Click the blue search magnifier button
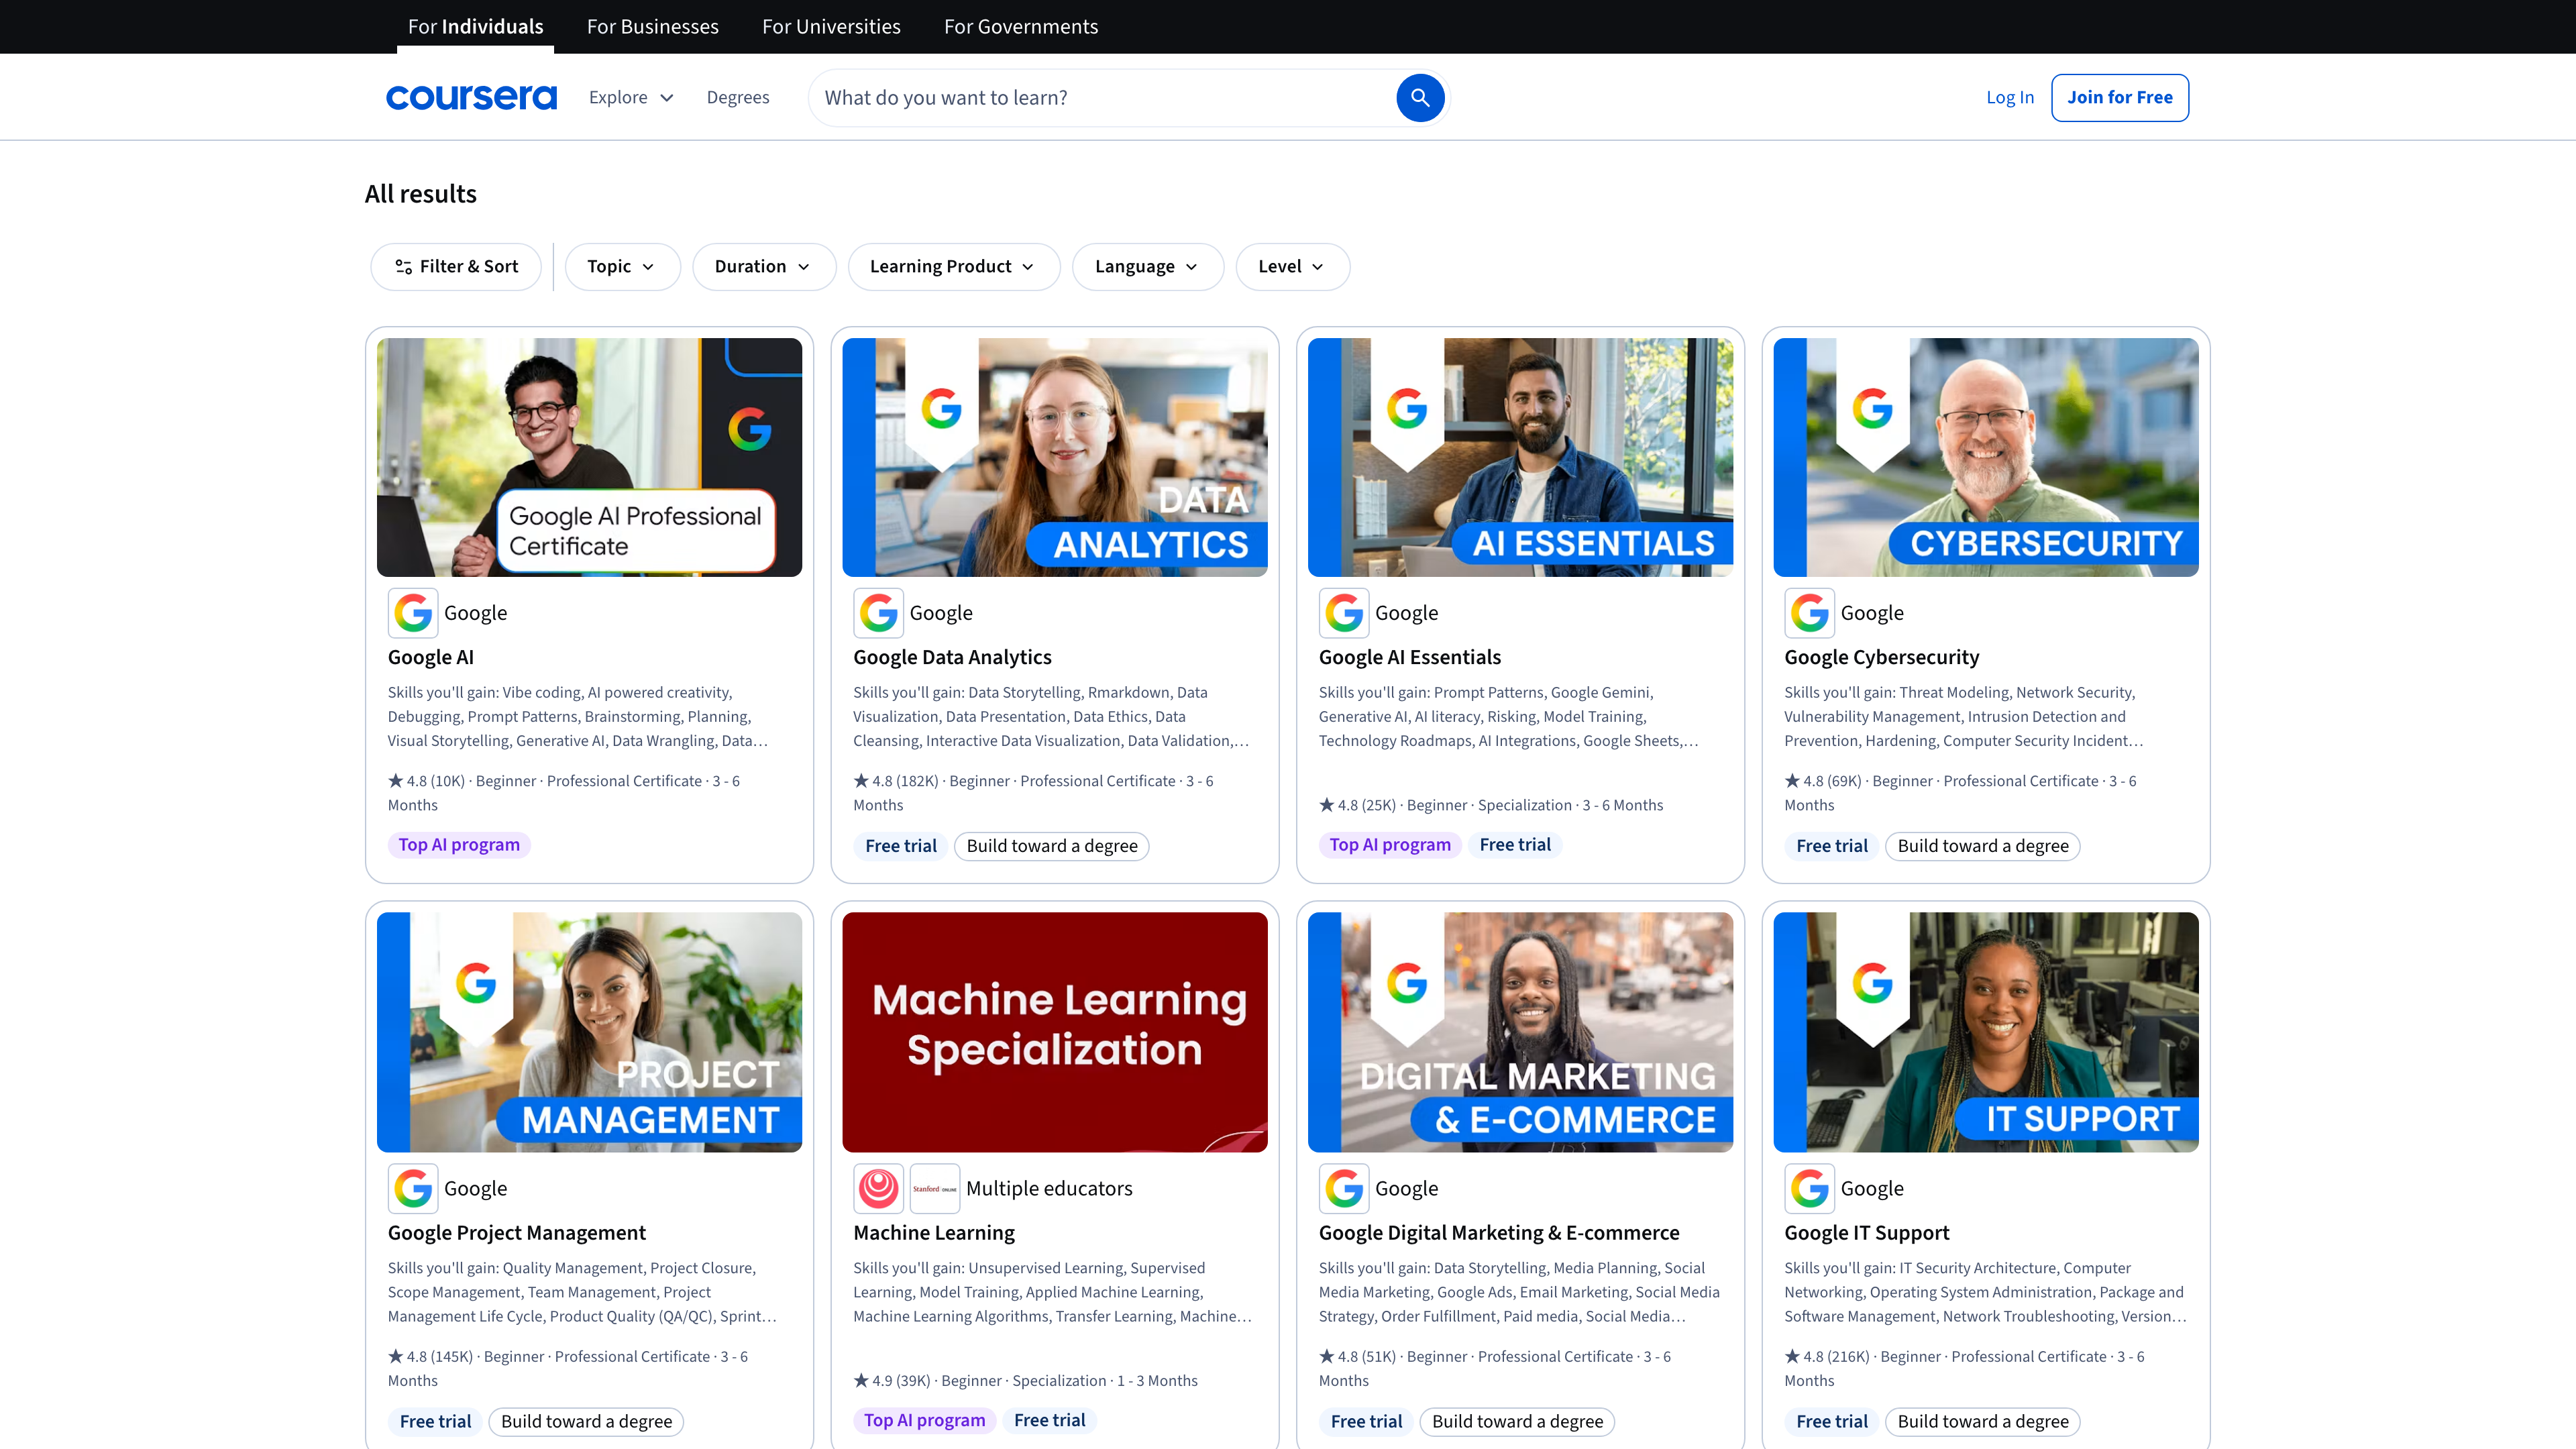Screen dimensions: 2576x1449 click(x=1420, y=98)
